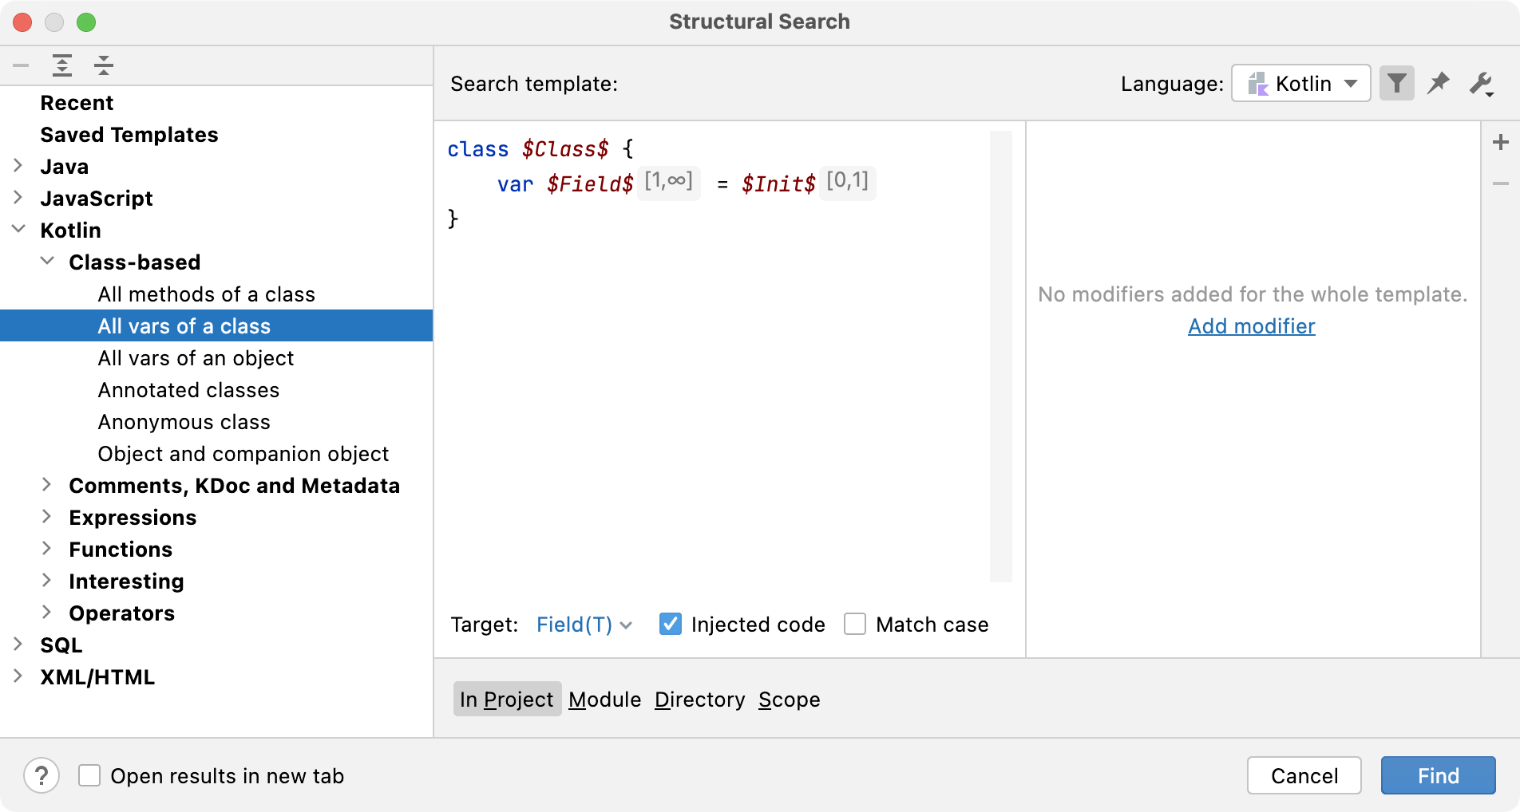1520x812 pixels.
Task: Switch search scope to Module
Action: tap(604, 700)
